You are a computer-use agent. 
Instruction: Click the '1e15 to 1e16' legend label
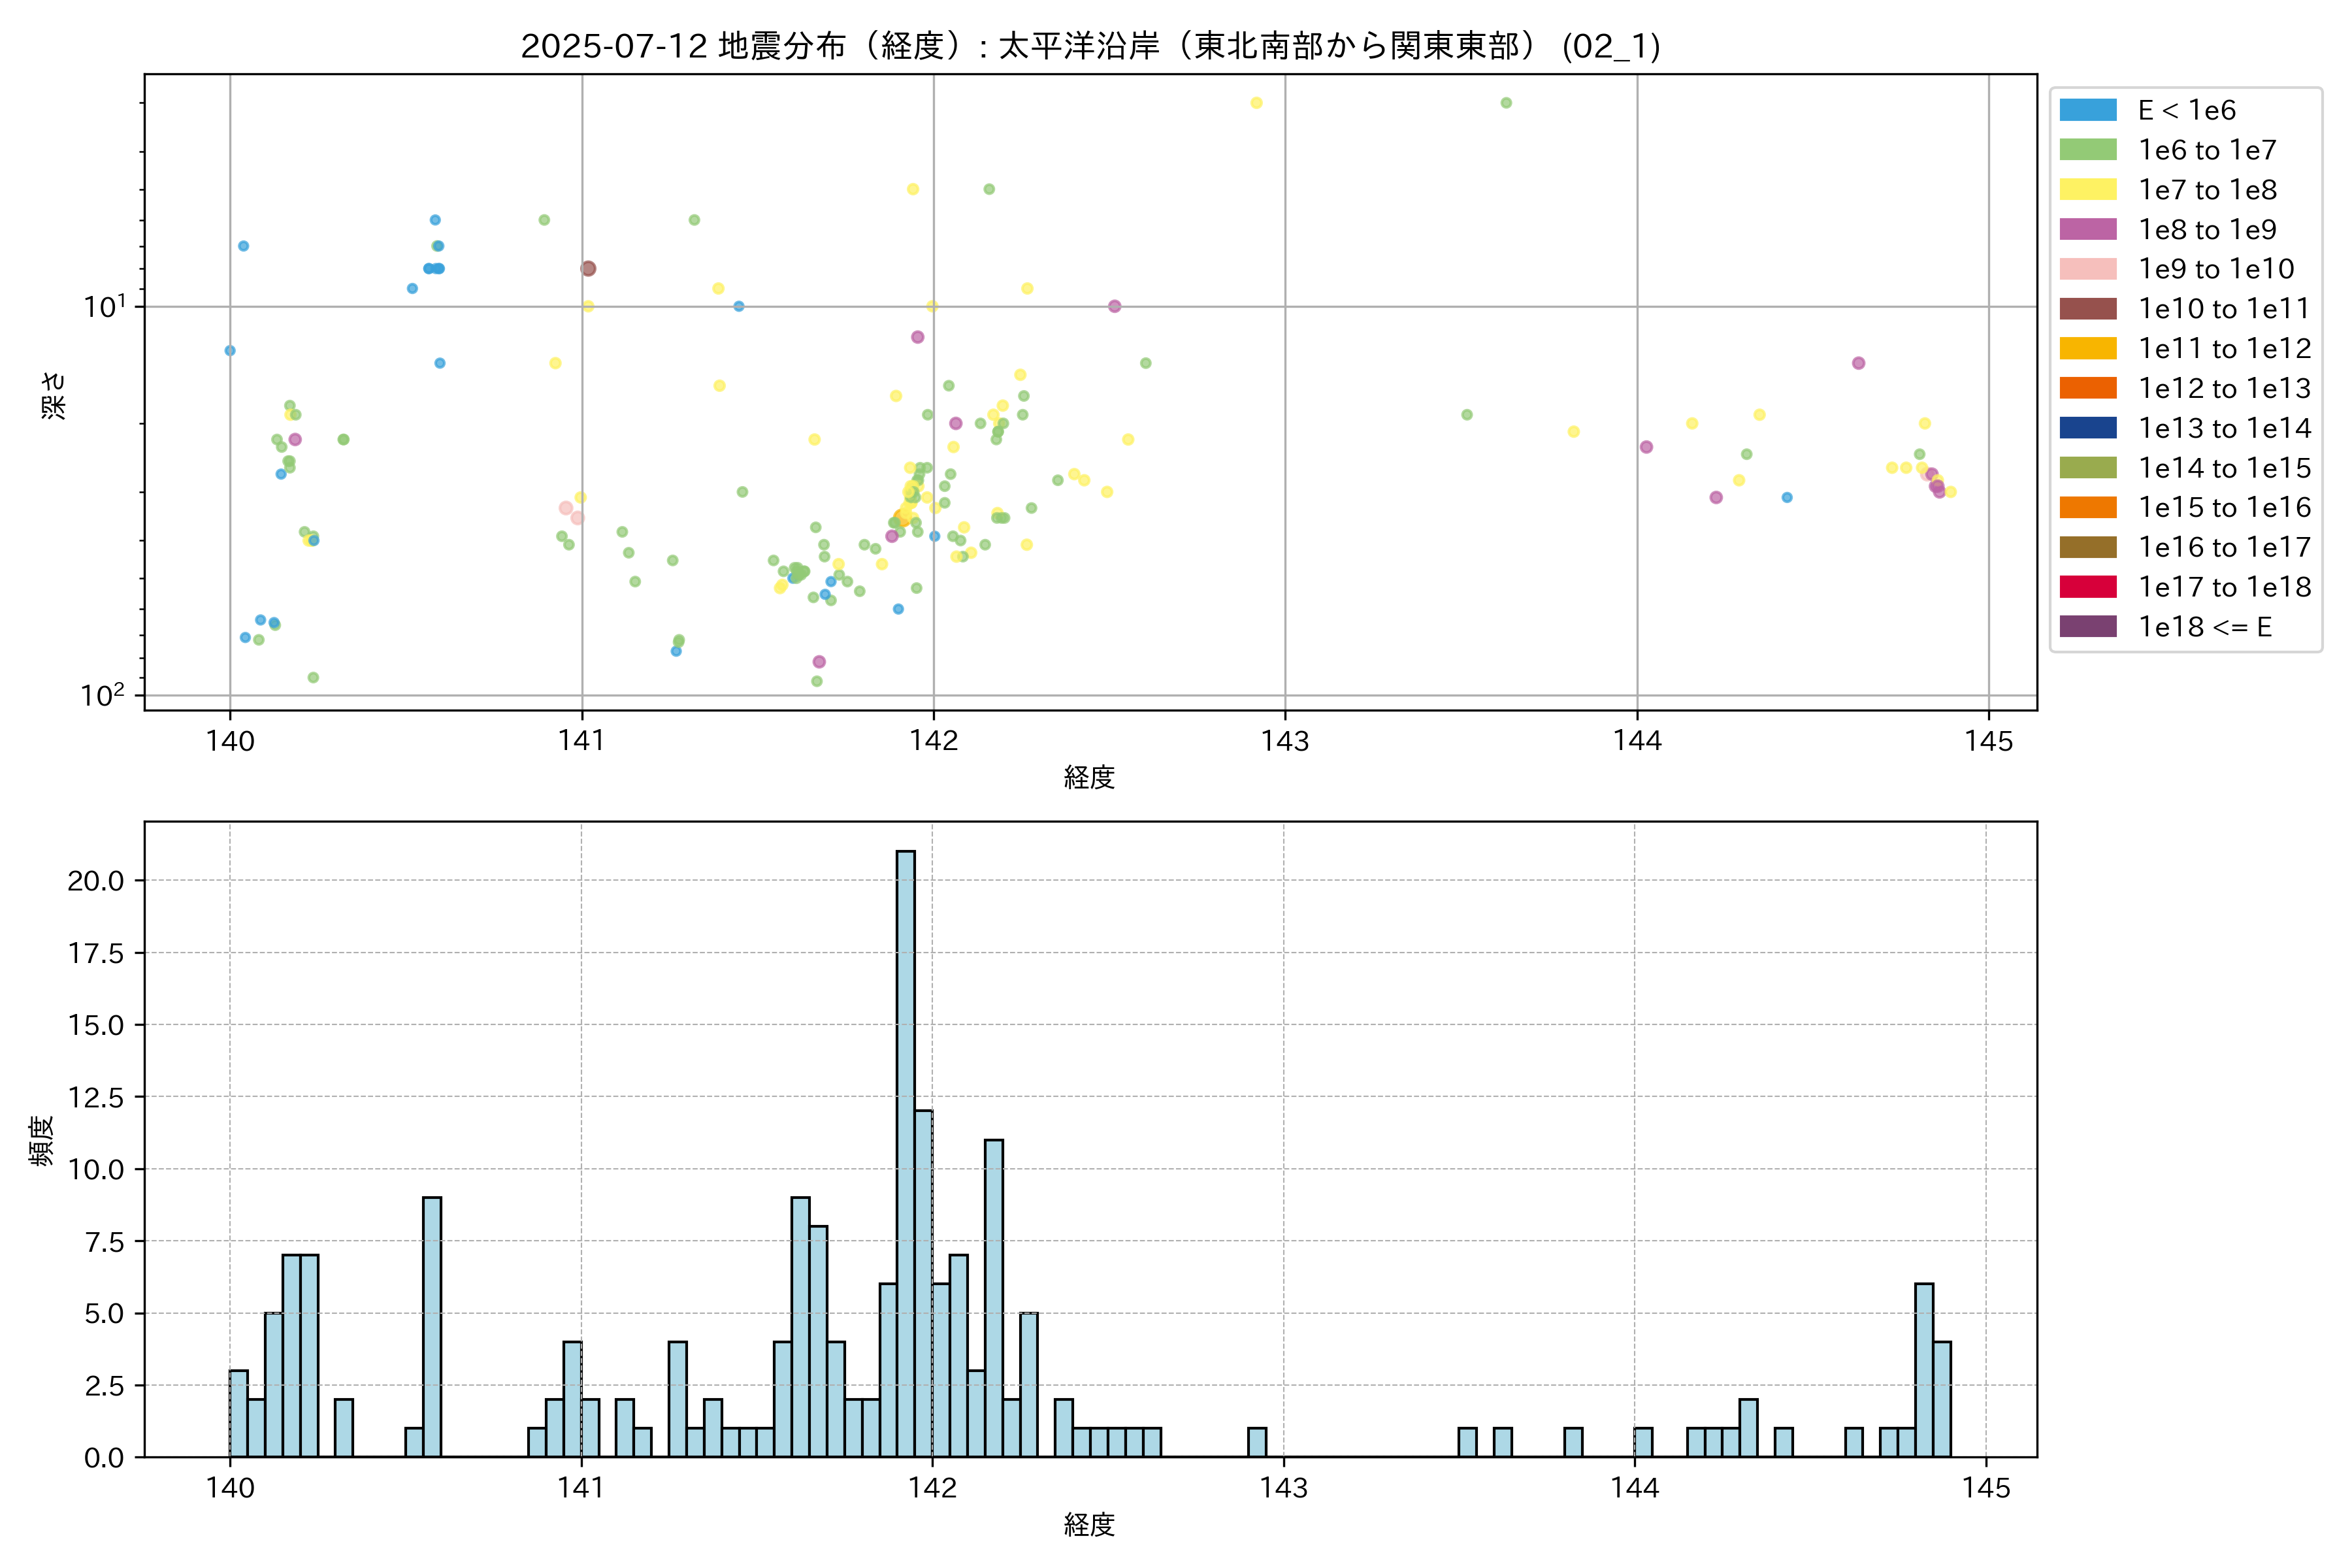pyautogui.click(x=2224, y=508)
